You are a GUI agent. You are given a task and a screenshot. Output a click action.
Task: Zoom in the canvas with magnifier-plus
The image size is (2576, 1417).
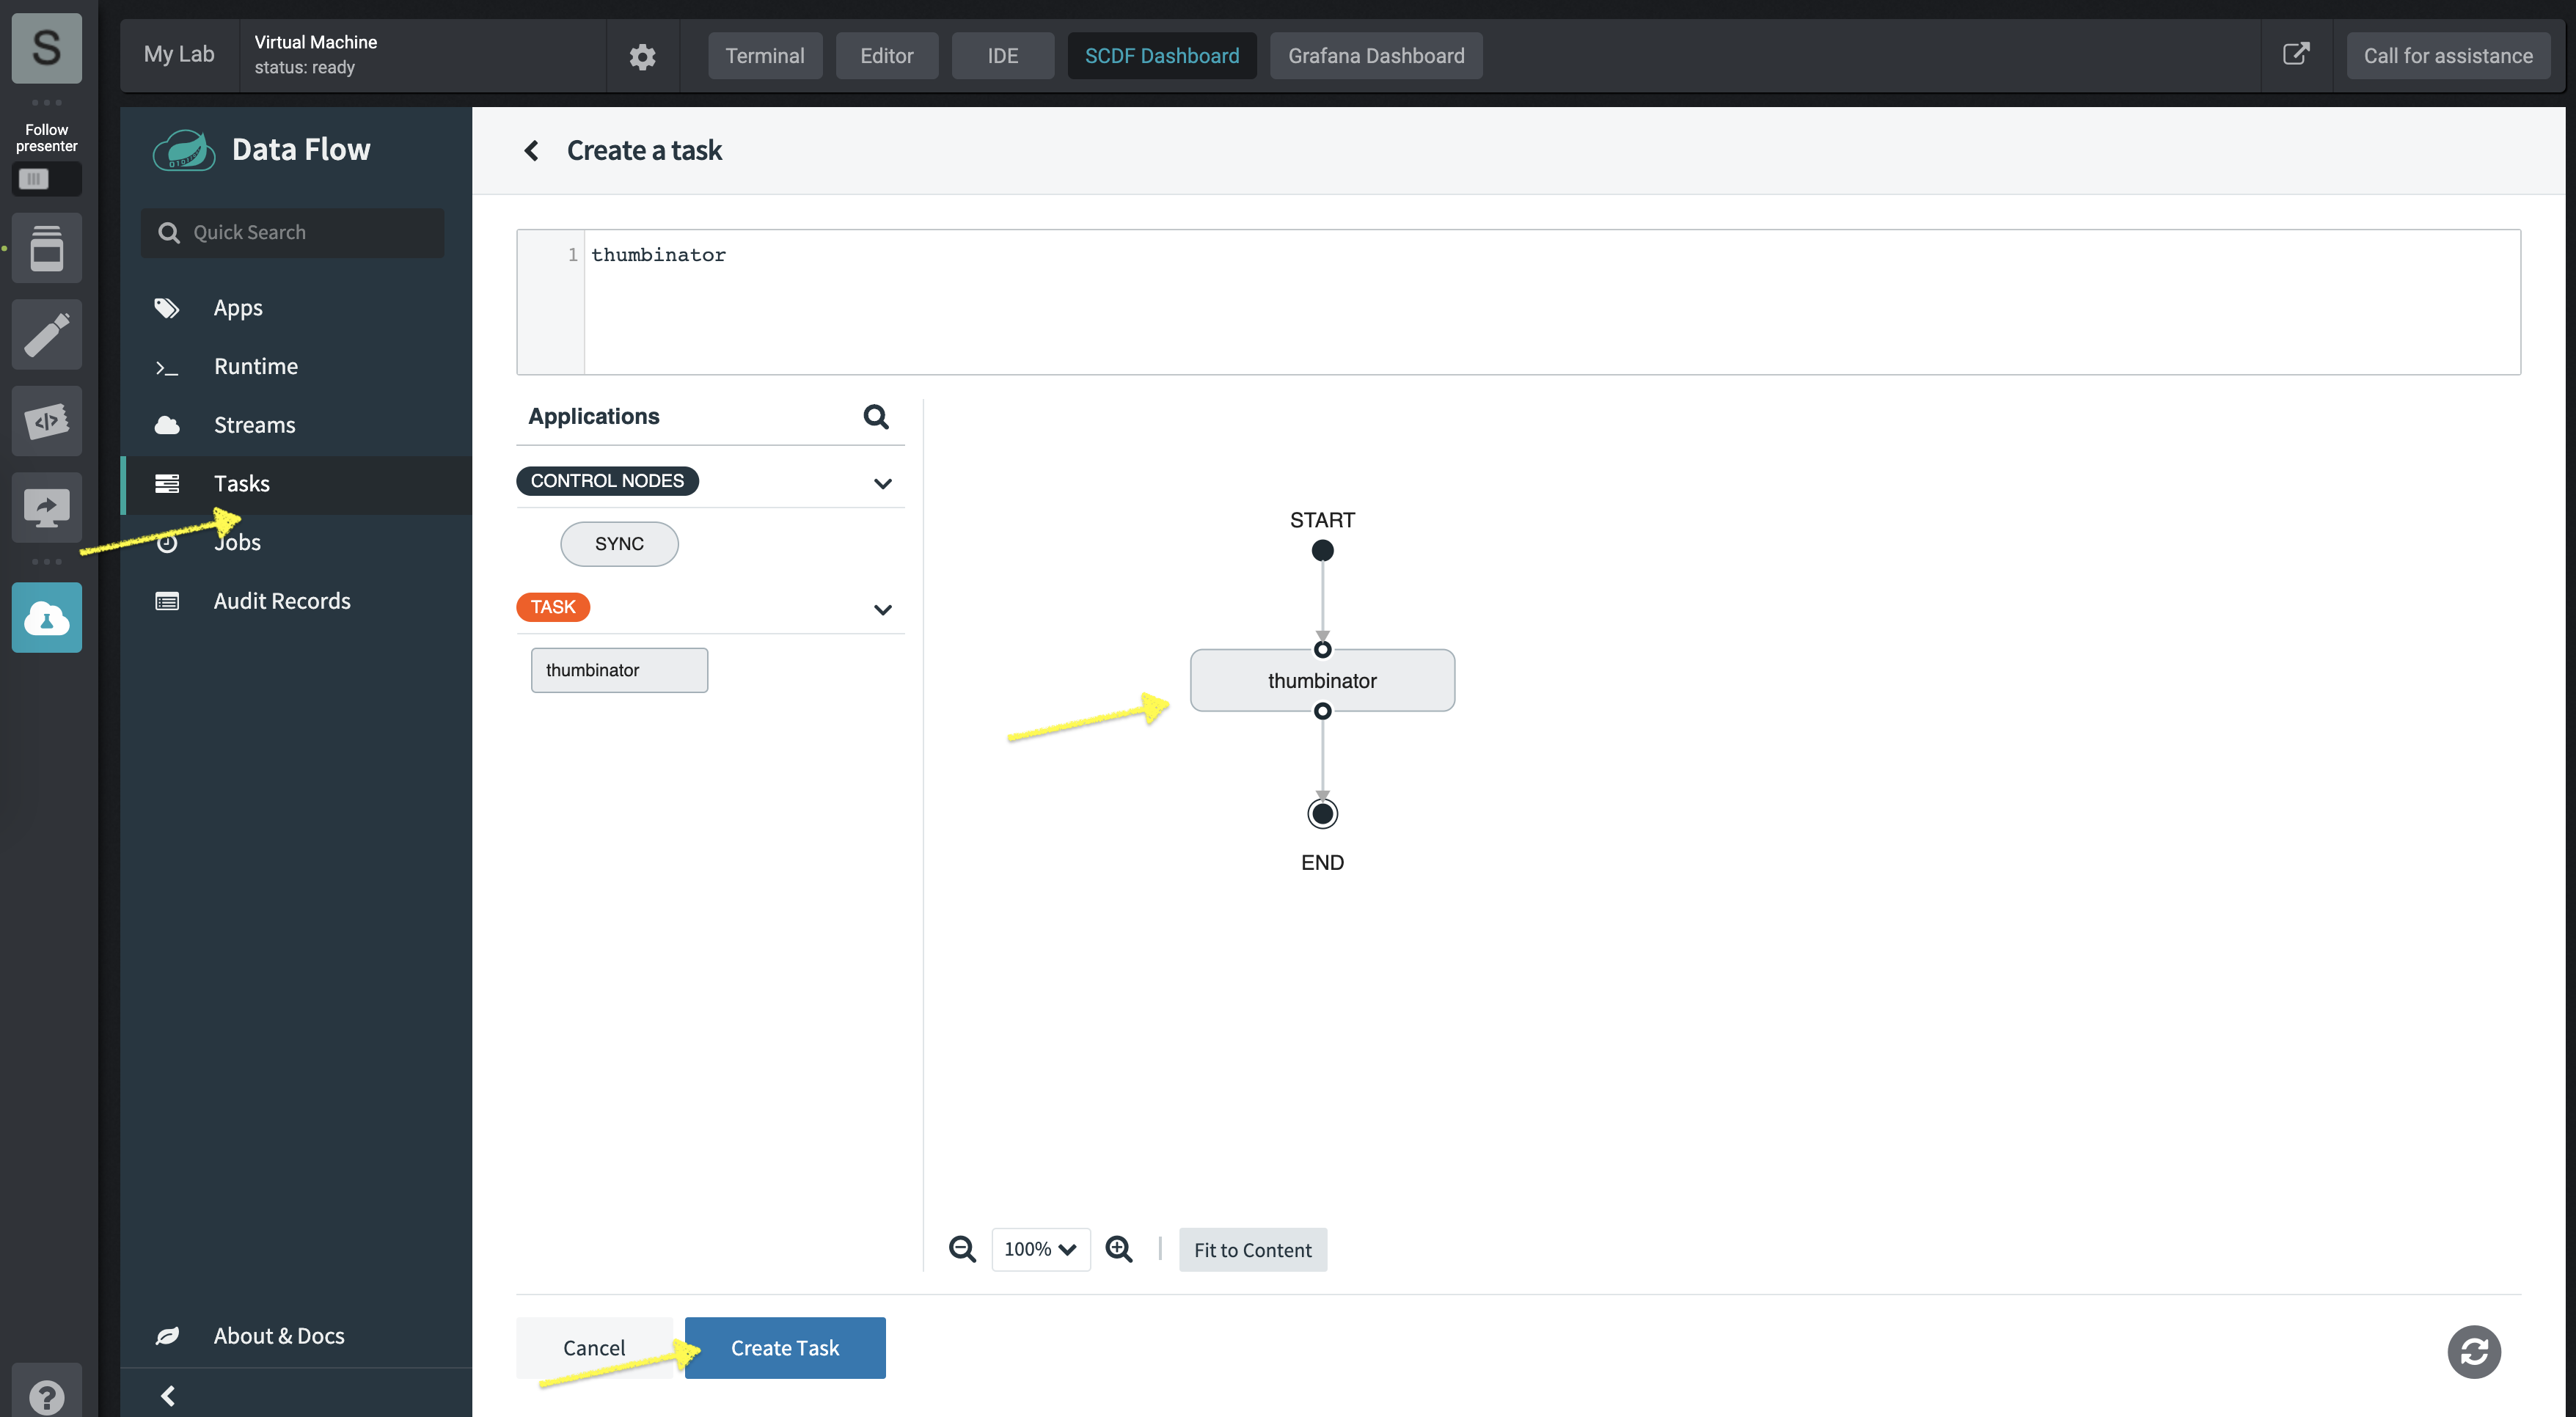(1119, 1249)
